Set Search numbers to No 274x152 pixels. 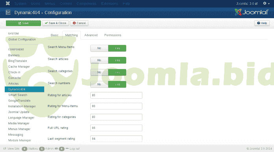point(99,84)
